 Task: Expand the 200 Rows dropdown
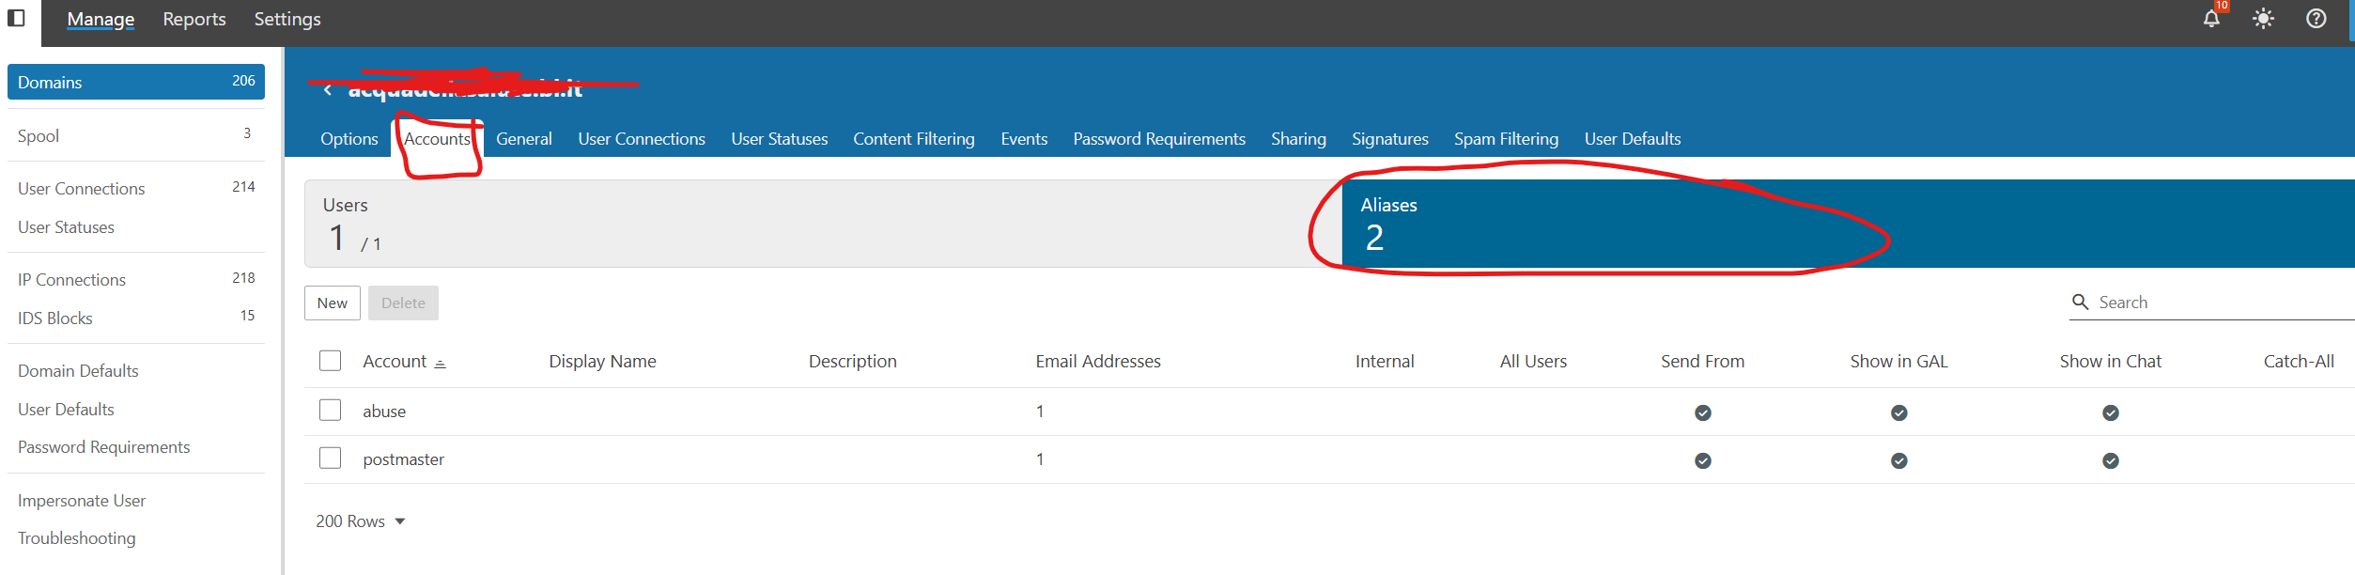tap(361, 521)
